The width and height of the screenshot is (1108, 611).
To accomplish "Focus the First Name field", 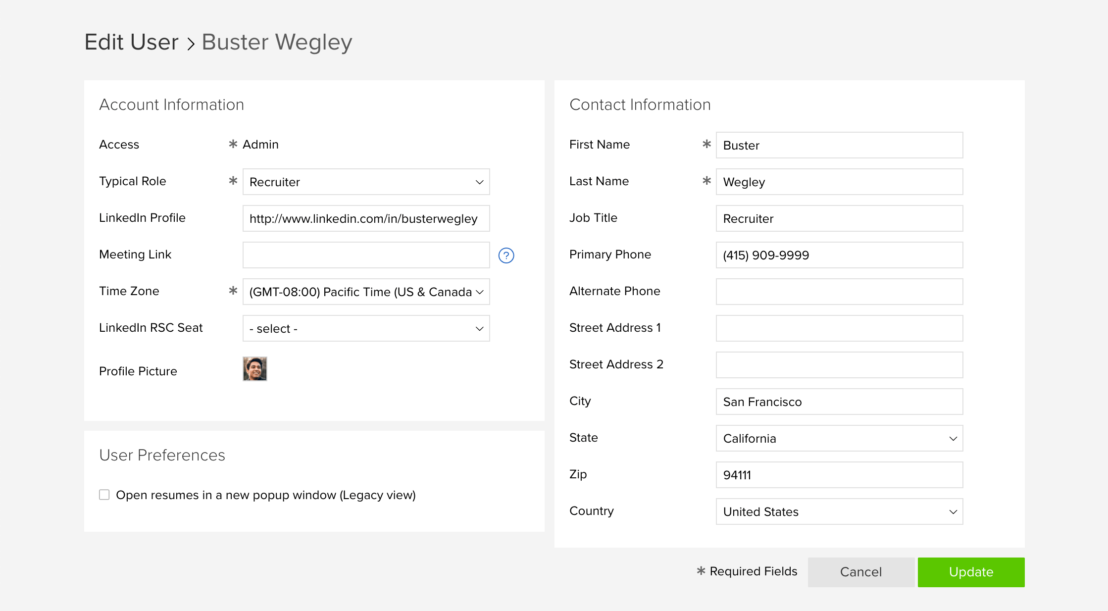I will click(x=839, y=145).
